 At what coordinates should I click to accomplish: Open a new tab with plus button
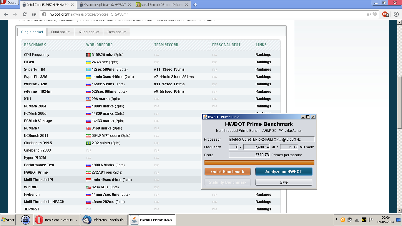pyautogui.click(x=195, y=5)
